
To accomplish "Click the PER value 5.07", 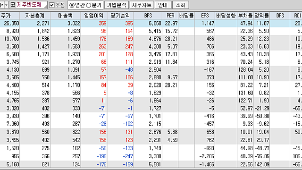I will point(172,47).
